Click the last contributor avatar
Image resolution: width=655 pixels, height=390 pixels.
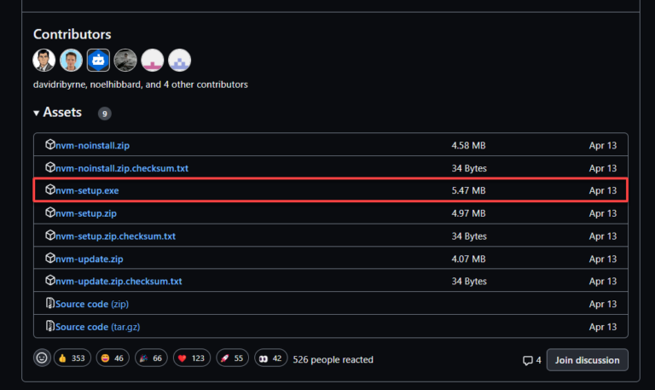click(x=179, y=60)
